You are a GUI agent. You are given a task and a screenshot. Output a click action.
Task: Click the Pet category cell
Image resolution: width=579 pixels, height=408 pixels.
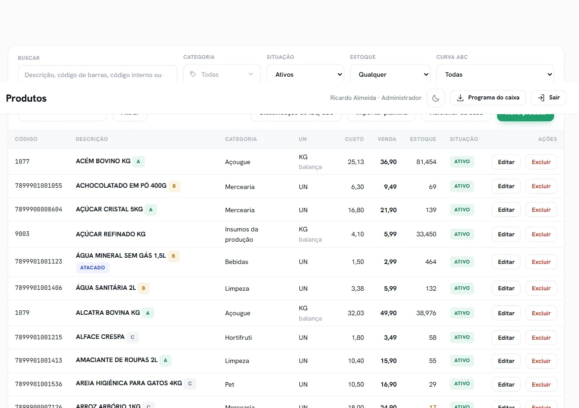pyautogui.click(x=229, y=384)
